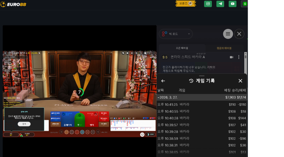Open the 오후 10:40:28 바카라 record
This screenshot has width=284, height=157.
click(202, 118)
